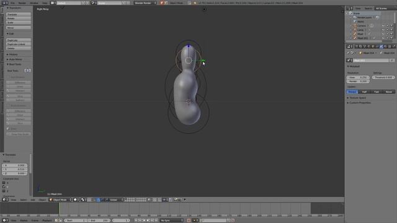Open the screen layout browse icon
Viewport: 397px width, 223px height.
53,3
